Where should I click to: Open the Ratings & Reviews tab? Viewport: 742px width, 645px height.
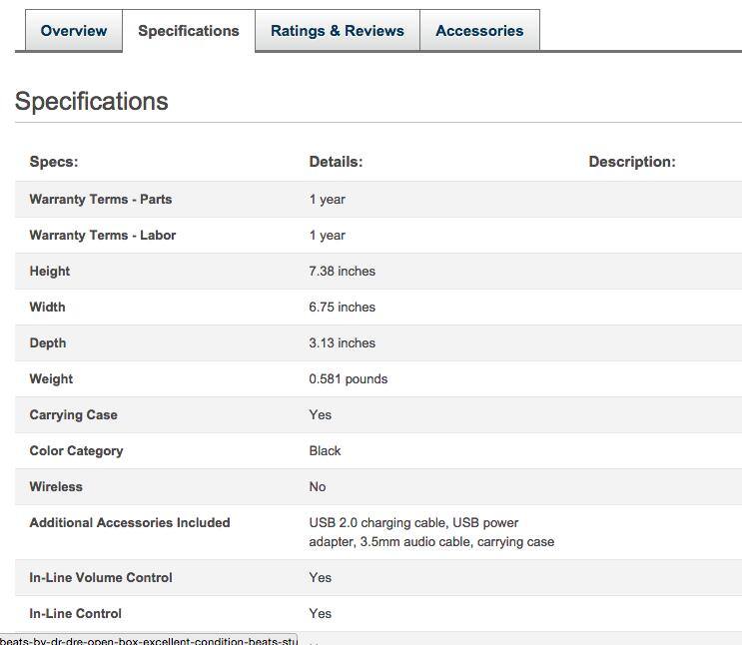(338, 31)
